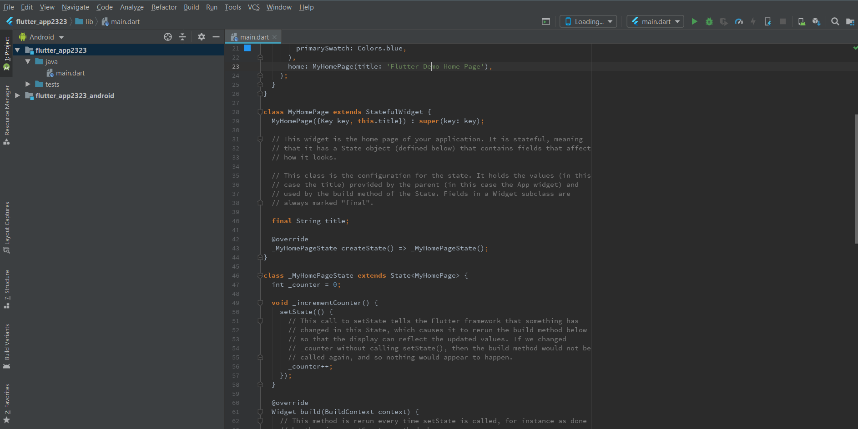Open the Navigate menu

[x=76, y=7]
